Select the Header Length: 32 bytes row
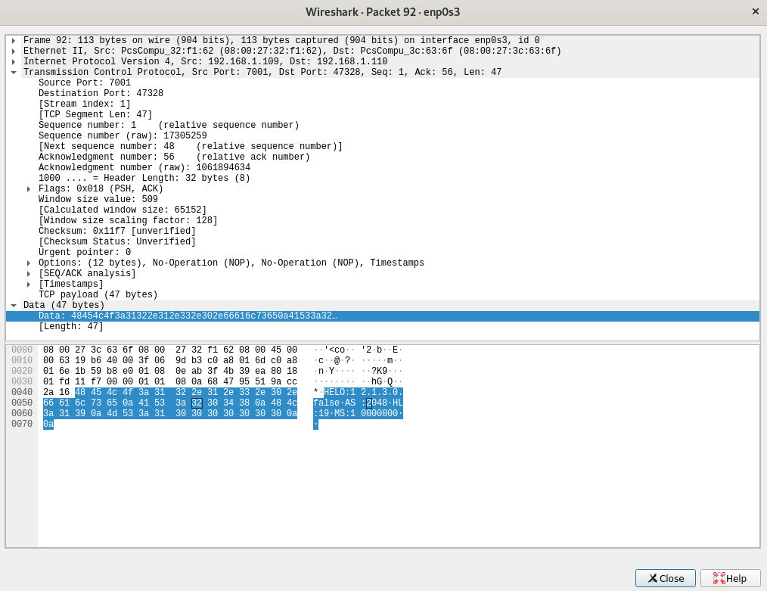 [x=383, y=178]
